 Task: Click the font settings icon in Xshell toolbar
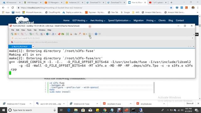click(x=53, y=34)
